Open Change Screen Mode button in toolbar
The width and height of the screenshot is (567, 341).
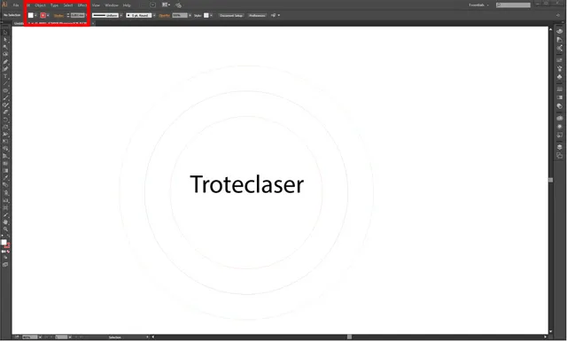tap(5, 264)
